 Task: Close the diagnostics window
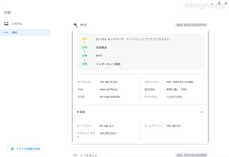(226, 3)
